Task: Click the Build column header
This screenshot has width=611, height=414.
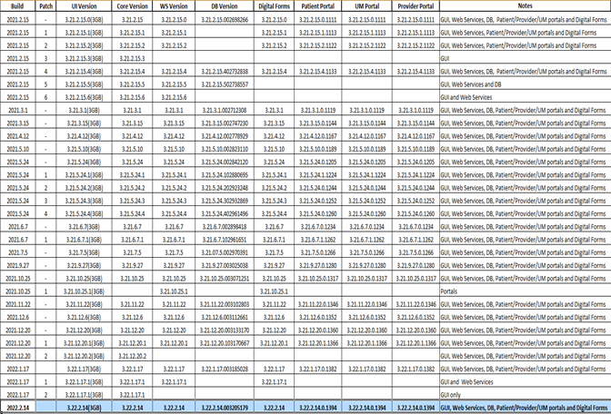Action: (17, 5)
